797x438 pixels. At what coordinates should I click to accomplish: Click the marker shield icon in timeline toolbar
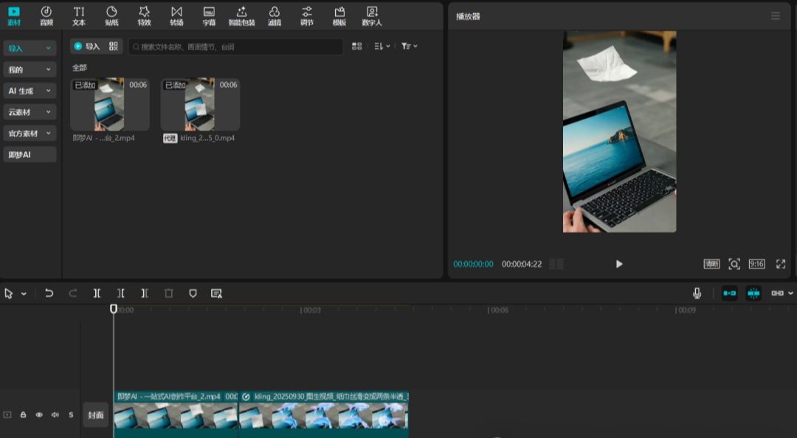[193, 293]
